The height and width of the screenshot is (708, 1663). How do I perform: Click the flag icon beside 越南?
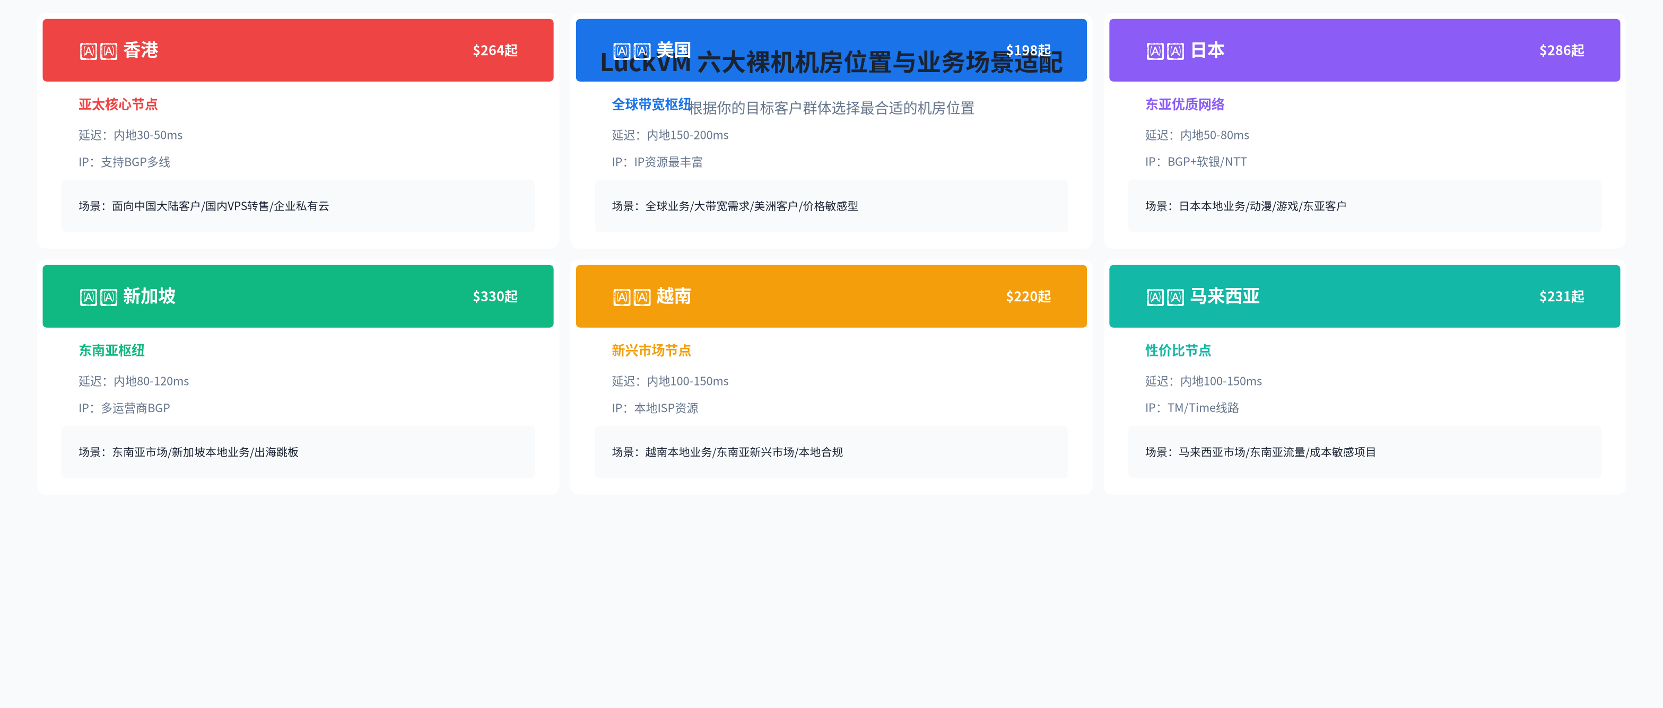pyautogui.click(x=632, y=297)
